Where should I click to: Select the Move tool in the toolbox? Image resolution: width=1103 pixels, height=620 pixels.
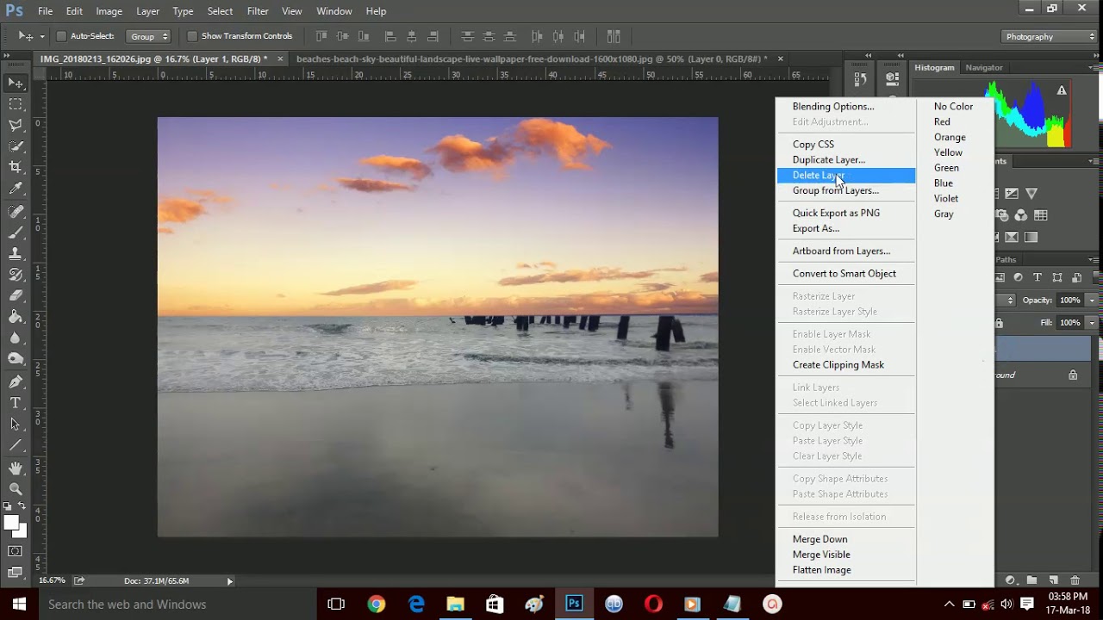16,84
